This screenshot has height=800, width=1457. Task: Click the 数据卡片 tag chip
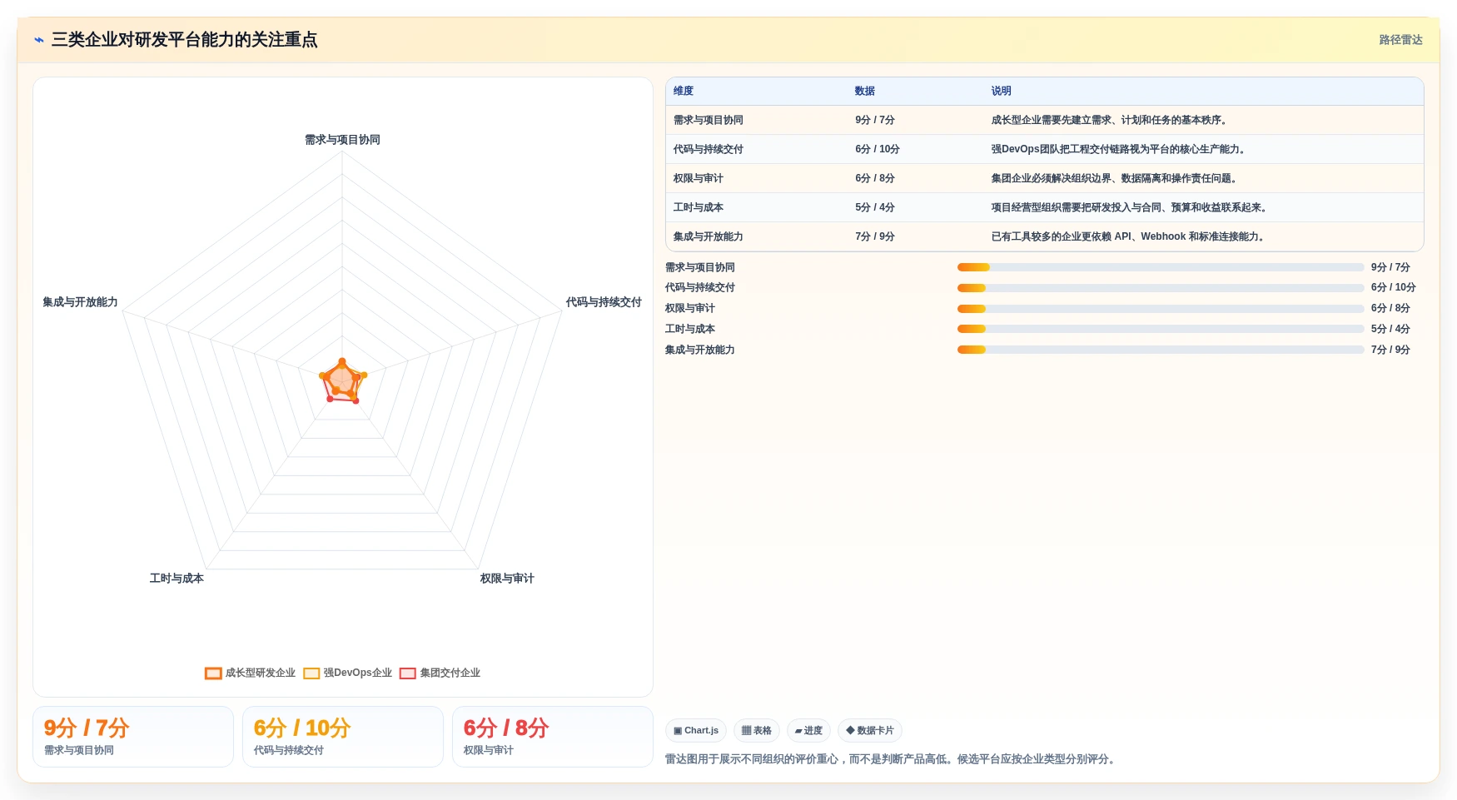tap(870, 731)
